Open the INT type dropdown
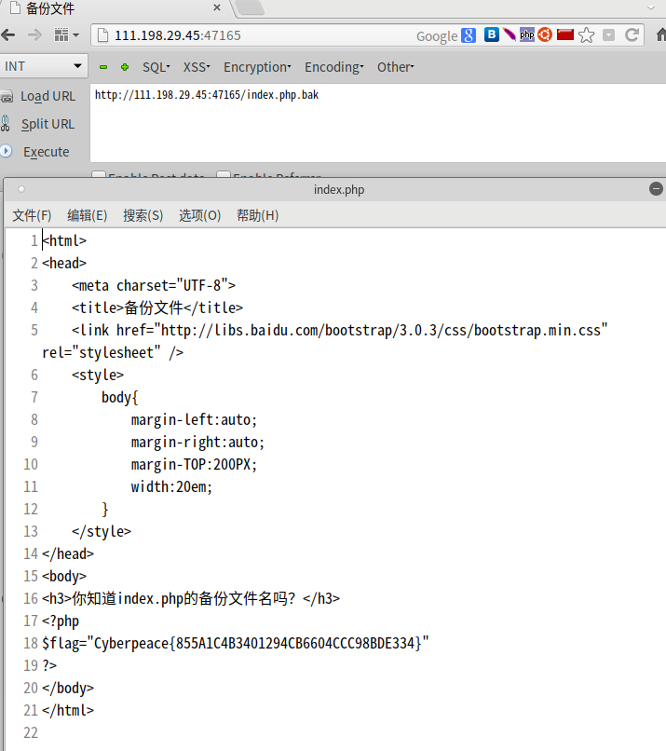This screenshot has height=751, width=666. tap(43, 66)
